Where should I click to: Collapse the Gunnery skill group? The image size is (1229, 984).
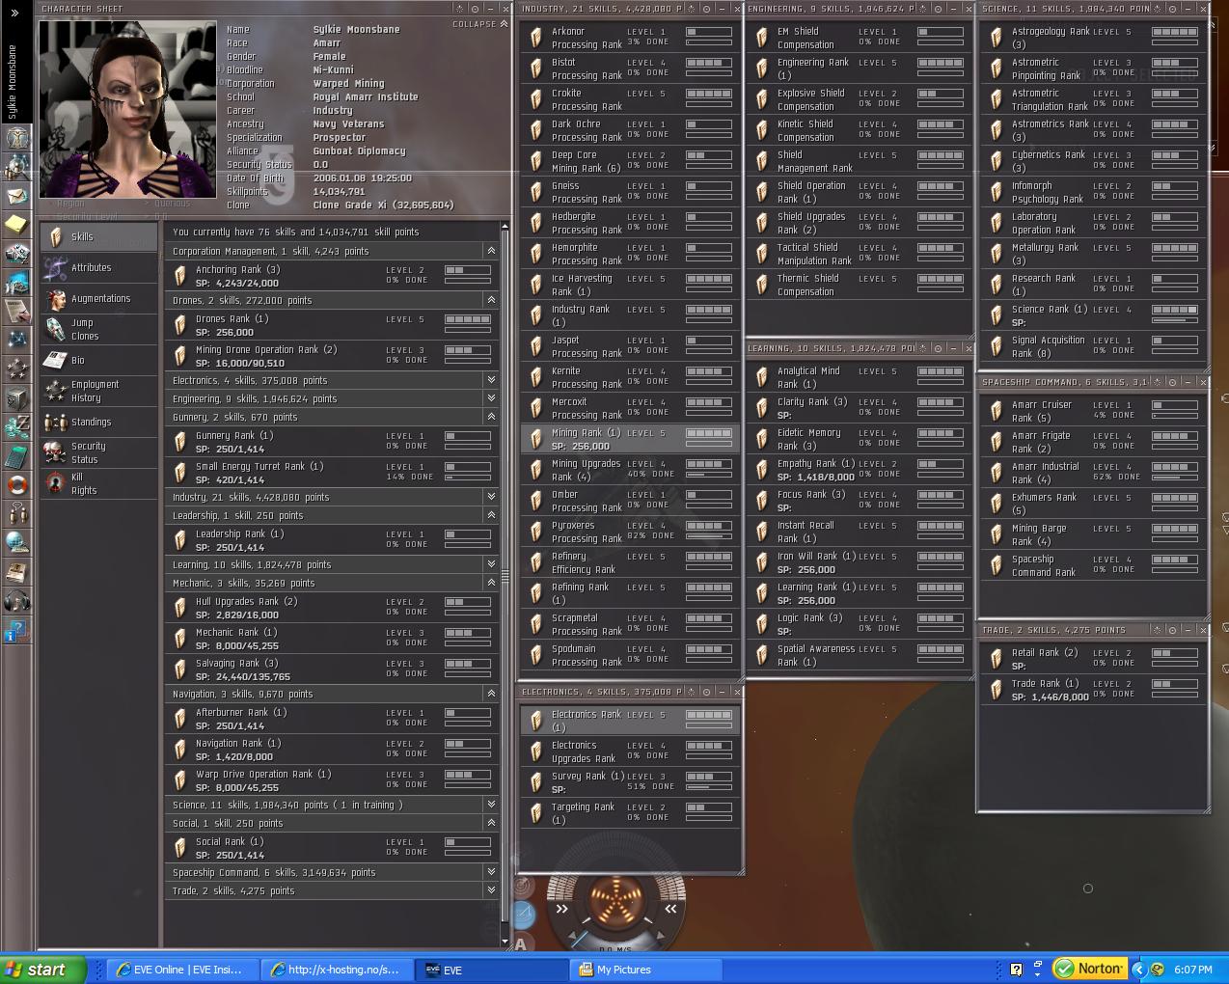pyautogui.click(x=491, y=417)
